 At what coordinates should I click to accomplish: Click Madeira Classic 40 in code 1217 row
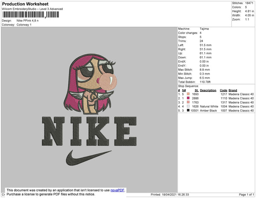241,94
